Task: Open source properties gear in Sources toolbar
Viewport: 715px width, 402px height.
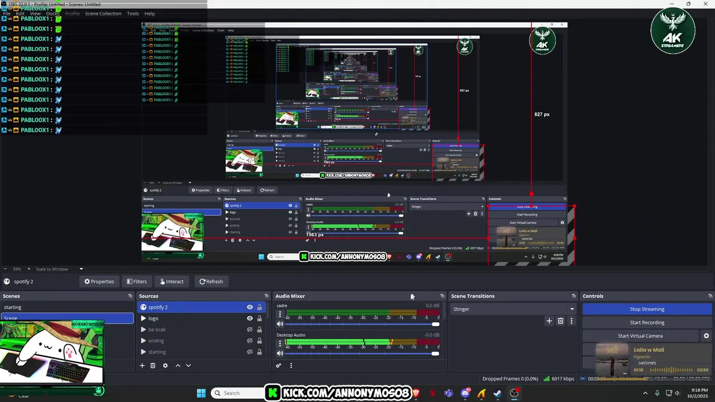Action: tap(165, 366)
